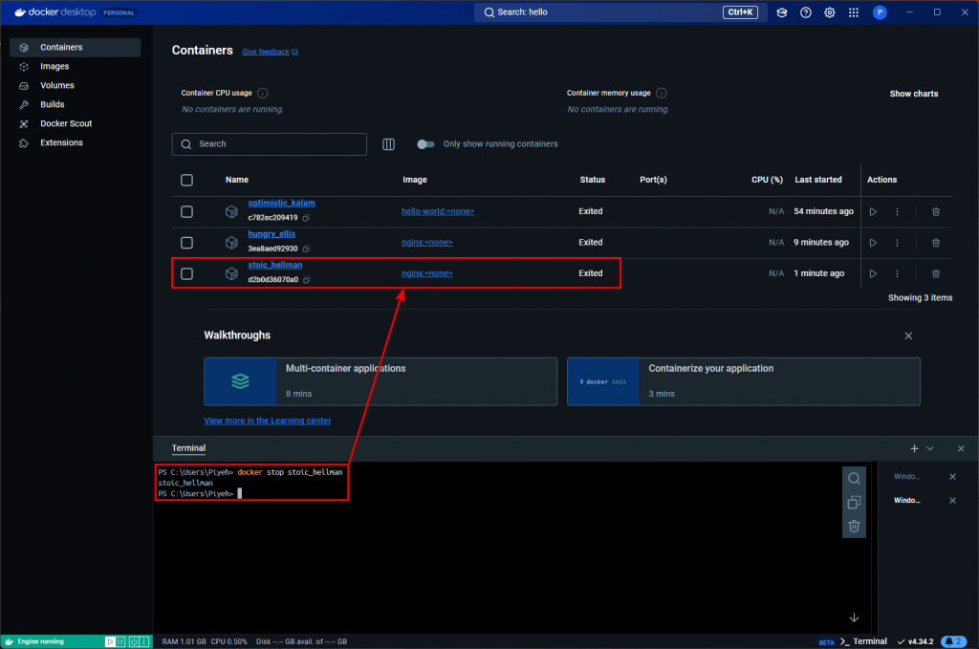Click the CPU usage info icon

pyautogui.click(x=263, y=93)
